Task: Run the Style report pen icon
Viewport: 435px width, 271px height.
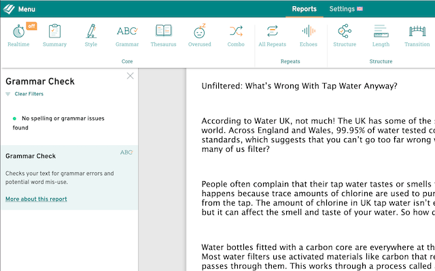Action: pos(91,31)
